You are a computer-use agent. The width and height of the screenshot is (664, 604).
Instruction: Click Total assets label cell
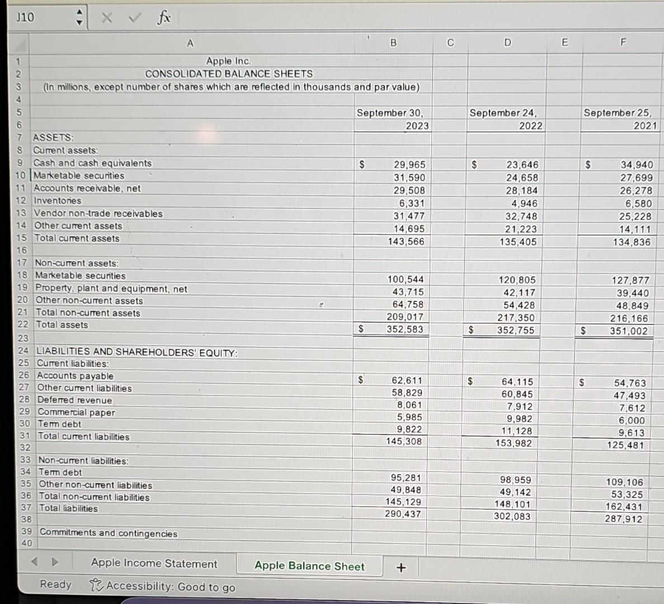[62, 324]
